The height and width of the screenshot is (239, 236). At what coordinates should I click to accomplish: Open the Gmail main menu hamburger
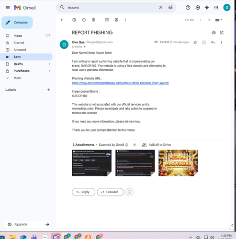click(8, 8)
